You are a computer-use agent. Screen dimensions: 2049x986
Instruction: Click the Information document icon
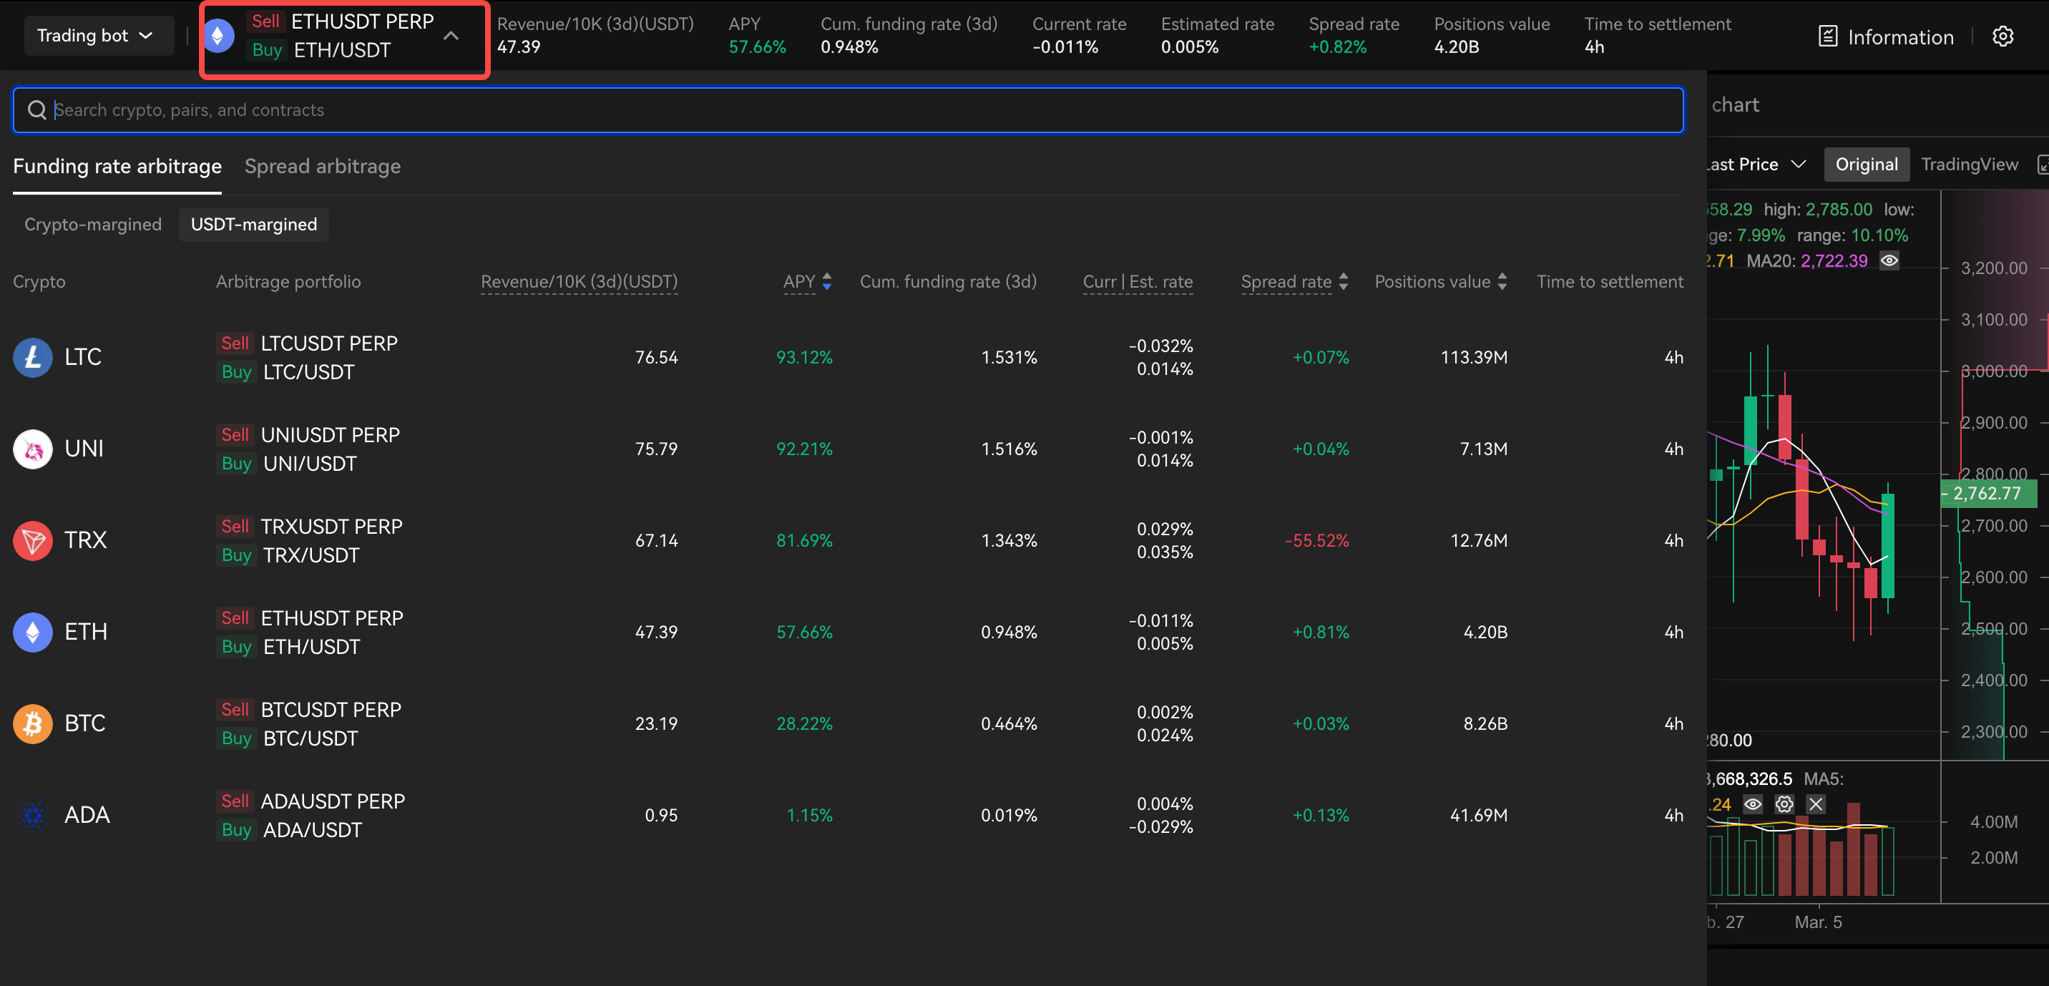tap(1827, 36)
